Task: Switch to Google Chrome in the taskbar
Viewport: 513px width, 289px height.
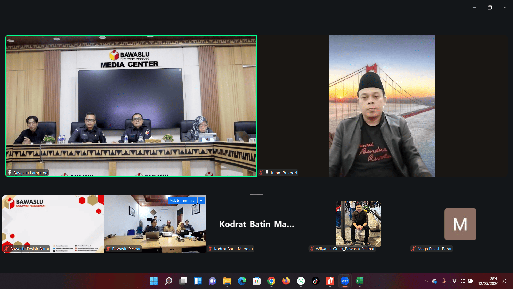Action: click(x=271, y=281)
